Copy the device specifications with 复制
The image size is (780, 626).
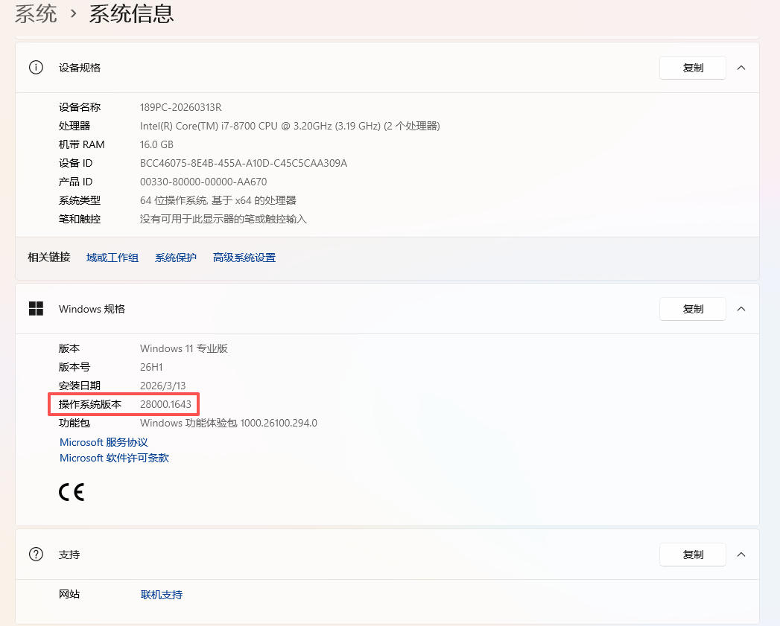693,68
